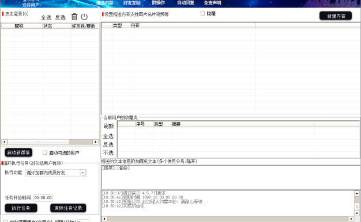Click right arrow of user list scrollbar

point(96,142)
